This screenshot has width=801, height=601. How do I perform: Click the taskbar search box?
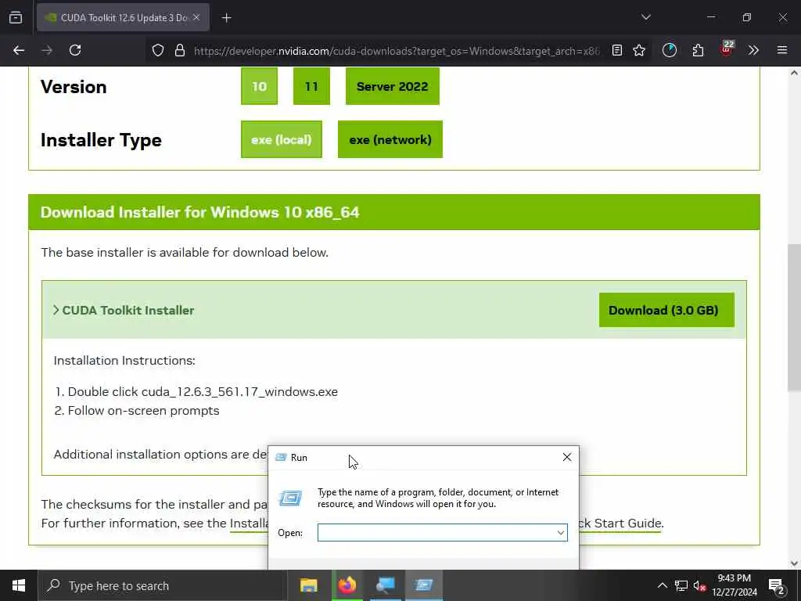tap(162, 585)
